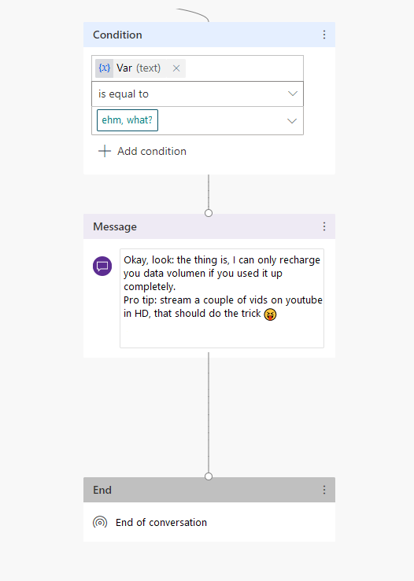Click the connector node above the Message card
Screen dimensions: 414x581
[x=209, y=213]
